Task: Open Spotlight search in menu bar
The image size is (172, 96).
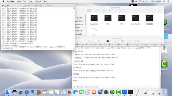Action: pos(164,1)
